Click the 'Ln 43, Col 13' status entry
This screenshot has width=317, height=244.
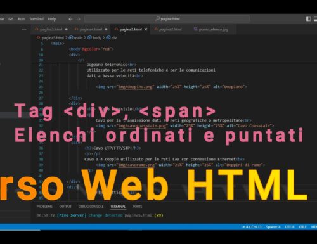(251, 227)
